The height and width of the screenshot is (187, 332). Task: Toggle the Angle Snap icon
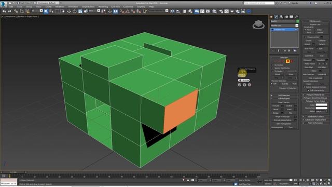[128, 11]
